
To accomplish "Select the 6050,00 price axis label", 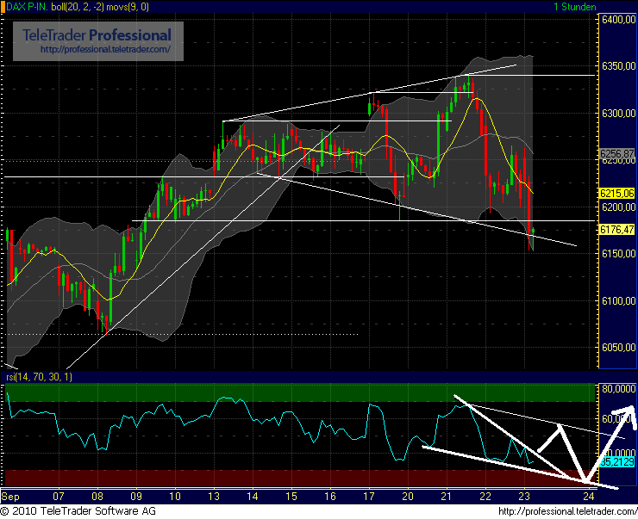I will pyautogui.click(x=618, y=348).
